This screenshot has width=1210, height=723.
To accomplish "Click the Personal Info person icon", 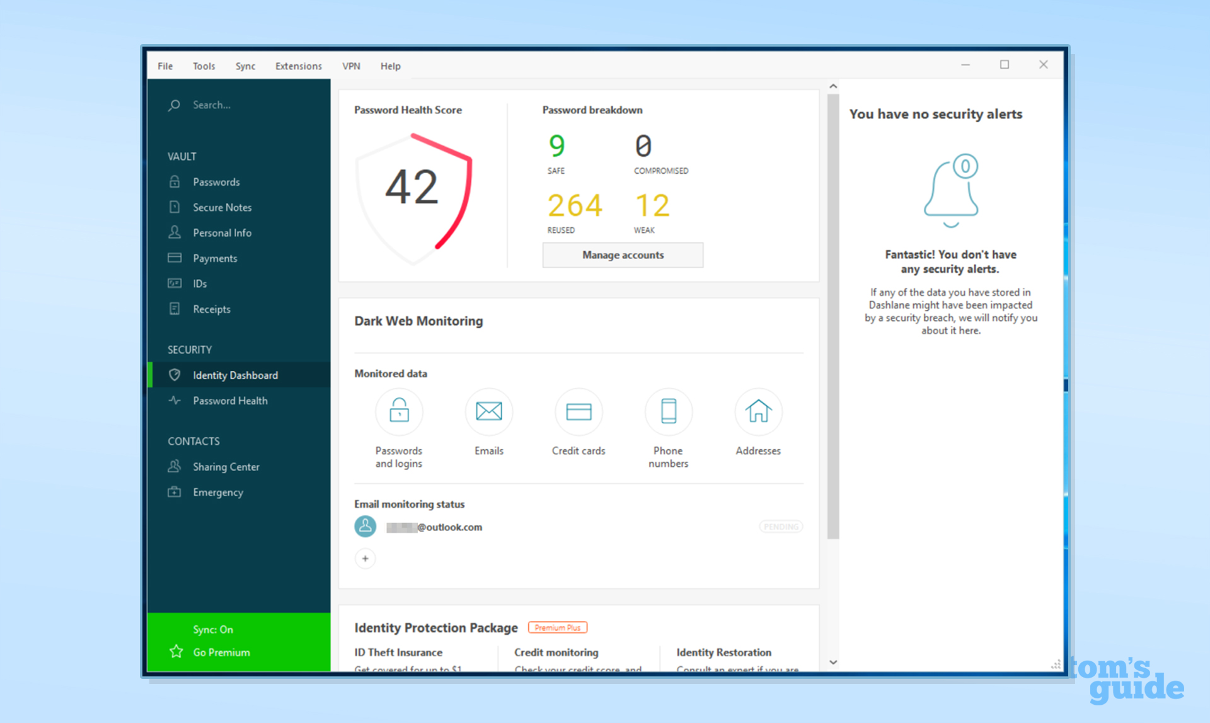I will (175, 232).
